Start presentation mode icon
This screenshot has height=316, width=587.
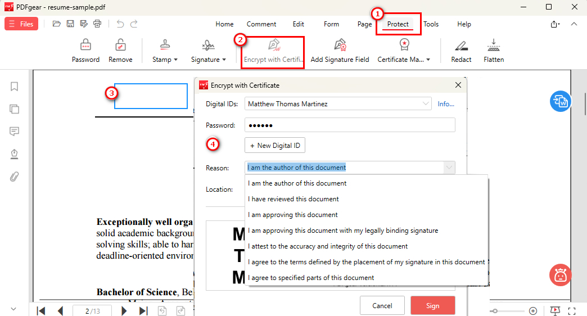pyautogui.click(x=555, y=311)
